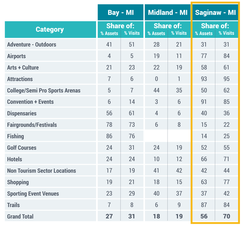
Task: Click the Bay - MI column header
Action: tap(121, 12)
